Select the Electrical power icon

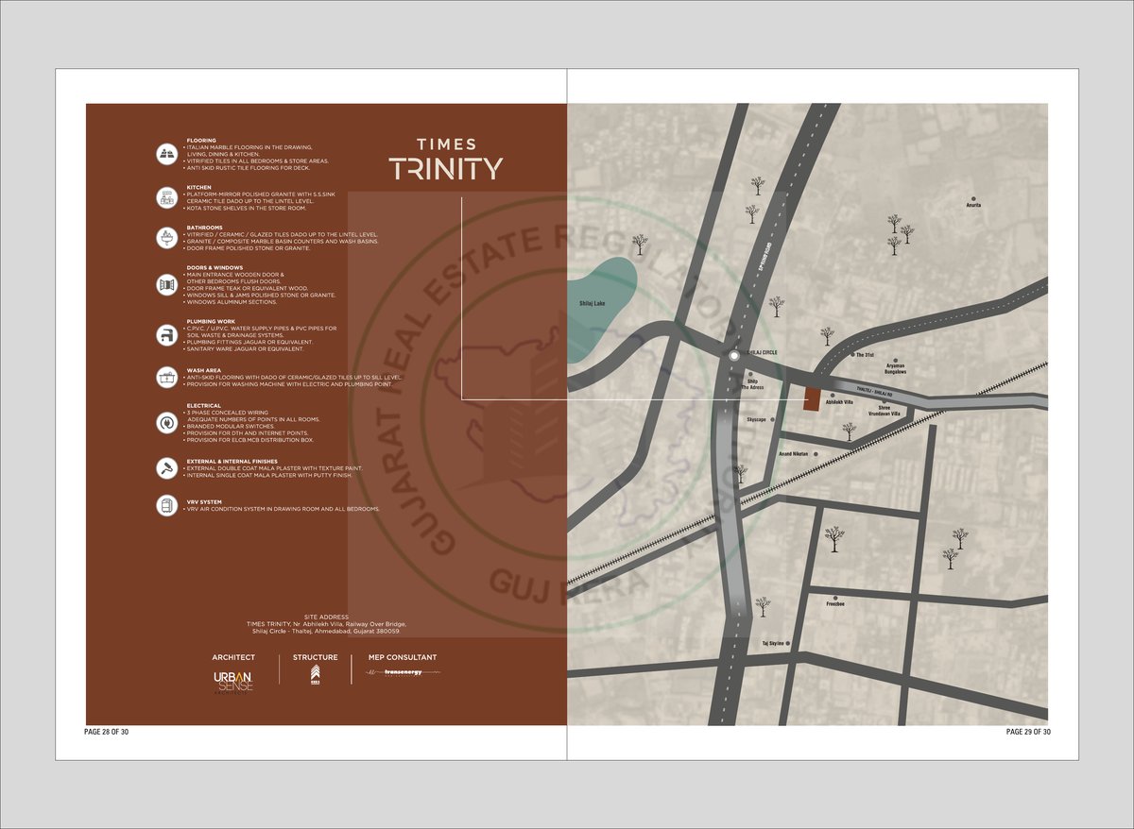(x=167, y=421)
